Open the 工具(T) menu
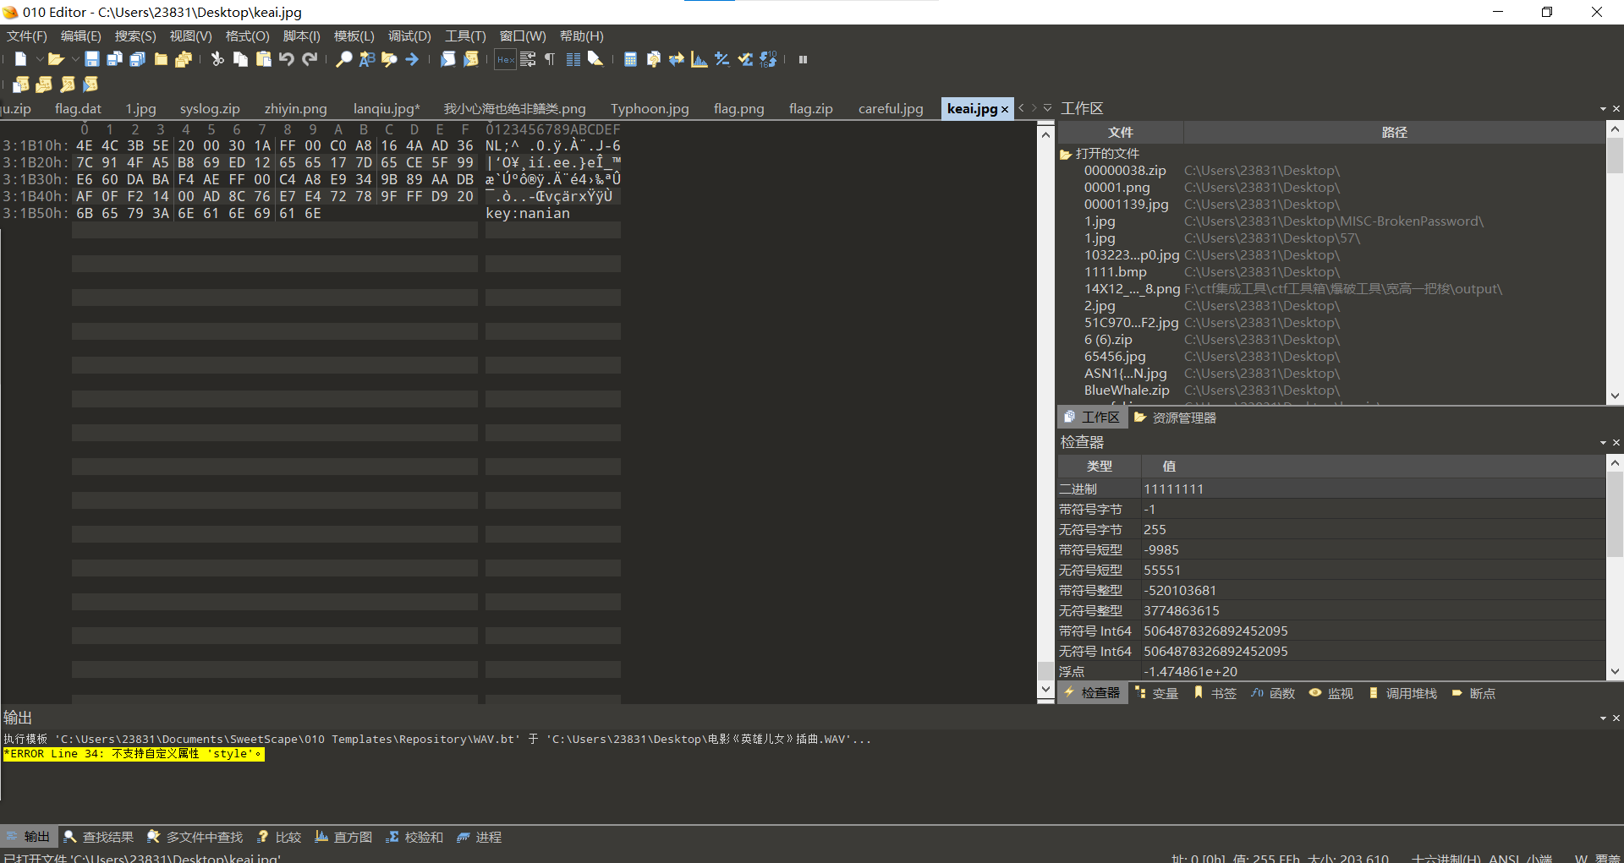The image size is (1624, 863). tap(465, 36)
